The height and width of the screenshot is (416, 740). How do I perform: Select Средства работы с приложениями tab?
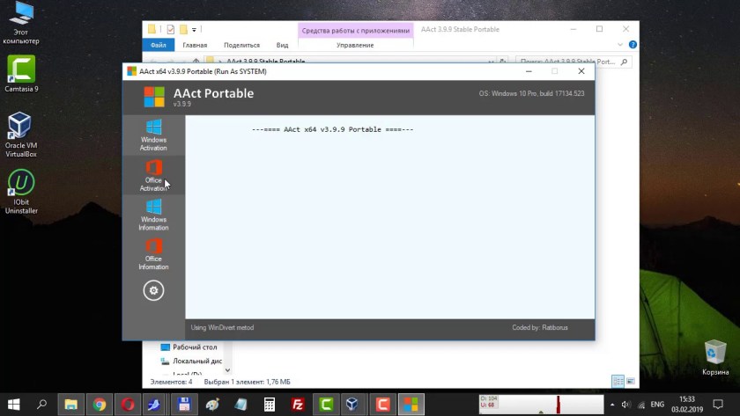click(355, 30)
